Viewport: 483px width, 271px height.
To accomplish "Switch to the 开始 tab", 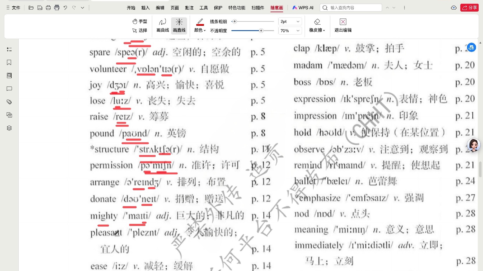I will (131, 8).
